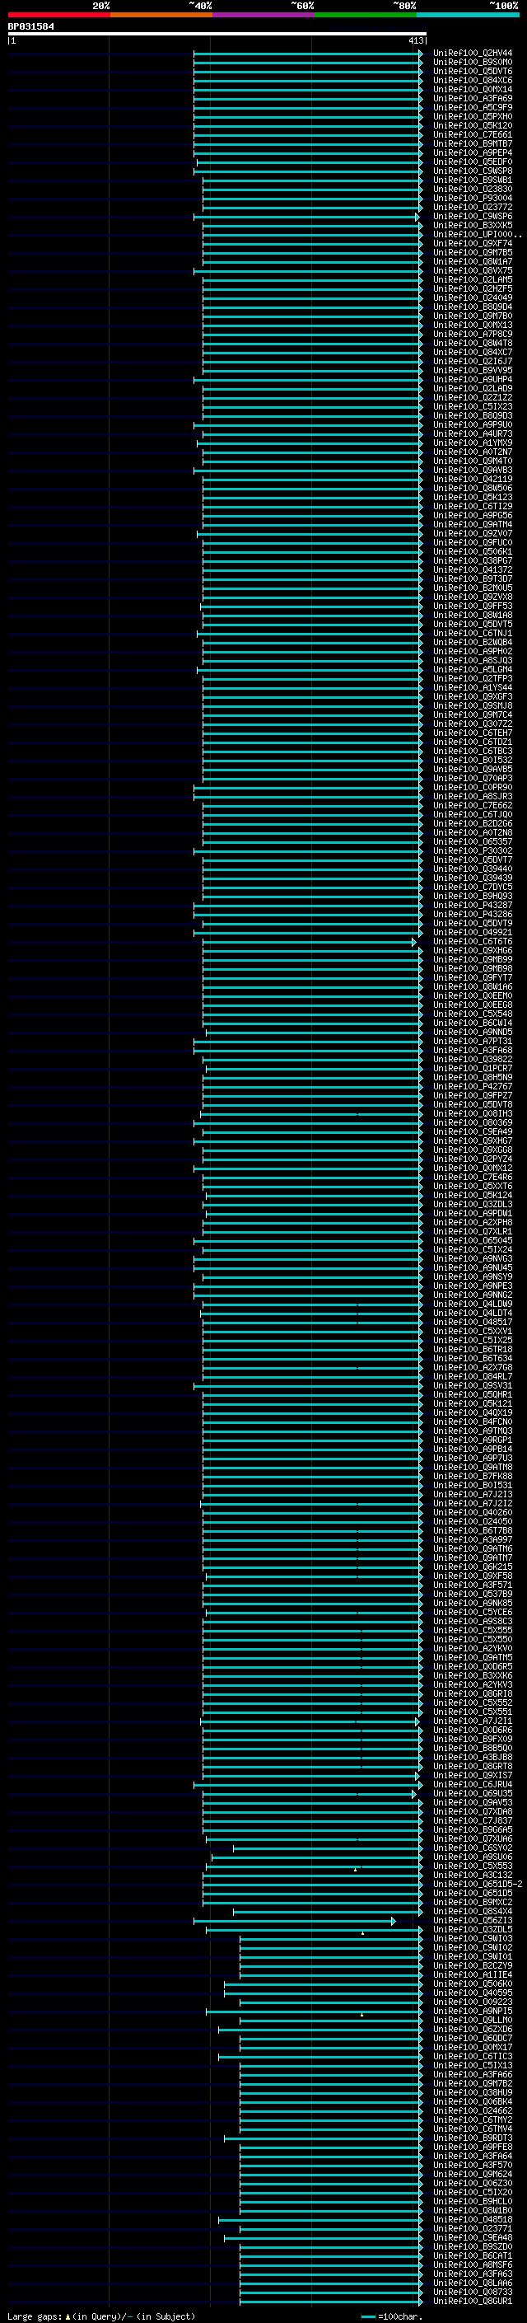Open hit UniRef100_Q84XC6

point(473,80)
